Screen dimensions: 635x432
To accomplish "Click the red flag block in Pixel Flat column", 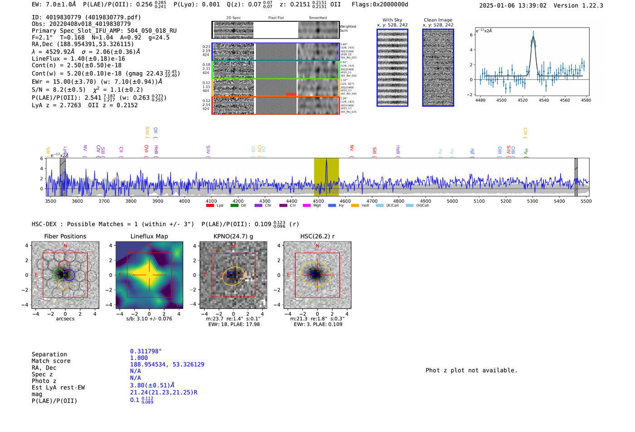I will [x=291, y=94].
